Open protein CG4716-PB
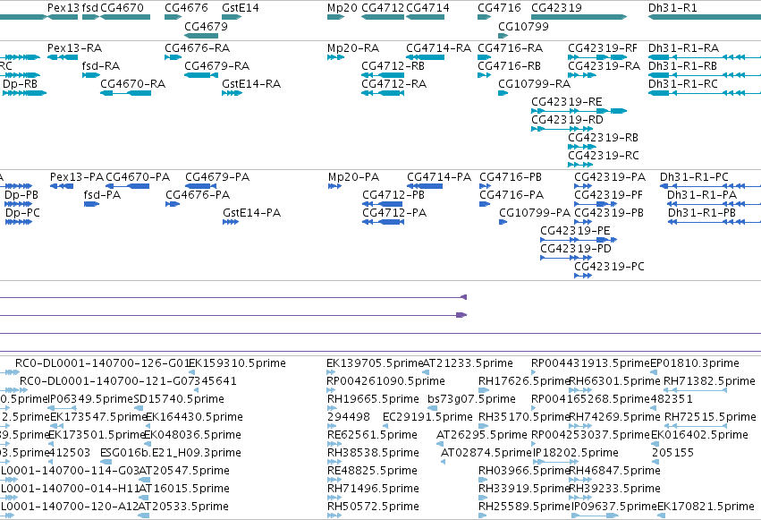This screenshot has height=520, width=761. tap(486, 186)
